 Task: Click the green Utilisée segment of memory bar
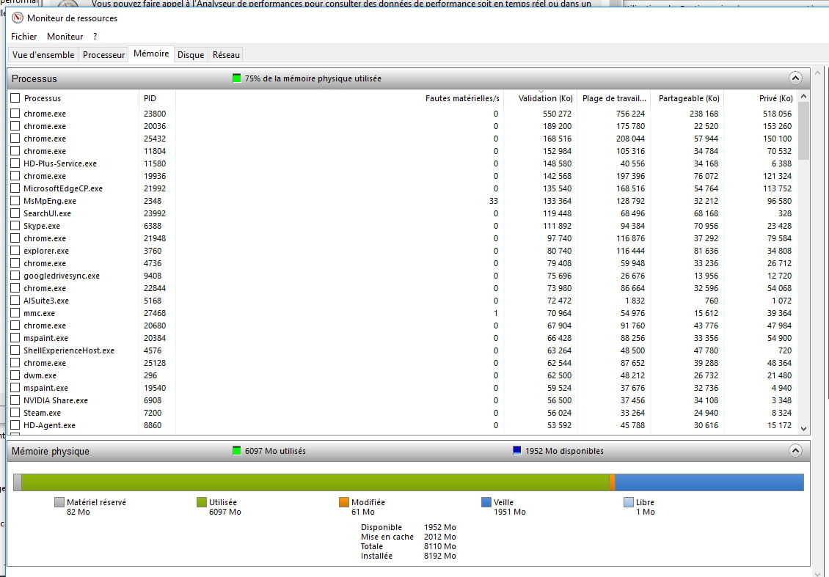click(x=315, y=482)
